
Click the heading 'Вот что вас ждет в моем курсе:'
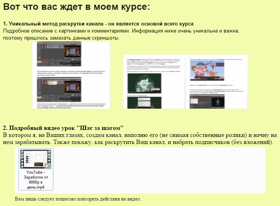(x=76, y=7)
